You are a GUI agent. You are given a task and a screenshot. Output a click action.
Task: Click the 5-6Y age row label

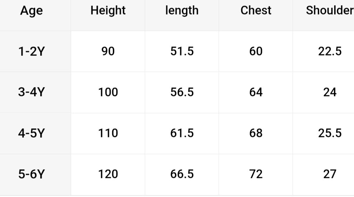click(31, 174)
